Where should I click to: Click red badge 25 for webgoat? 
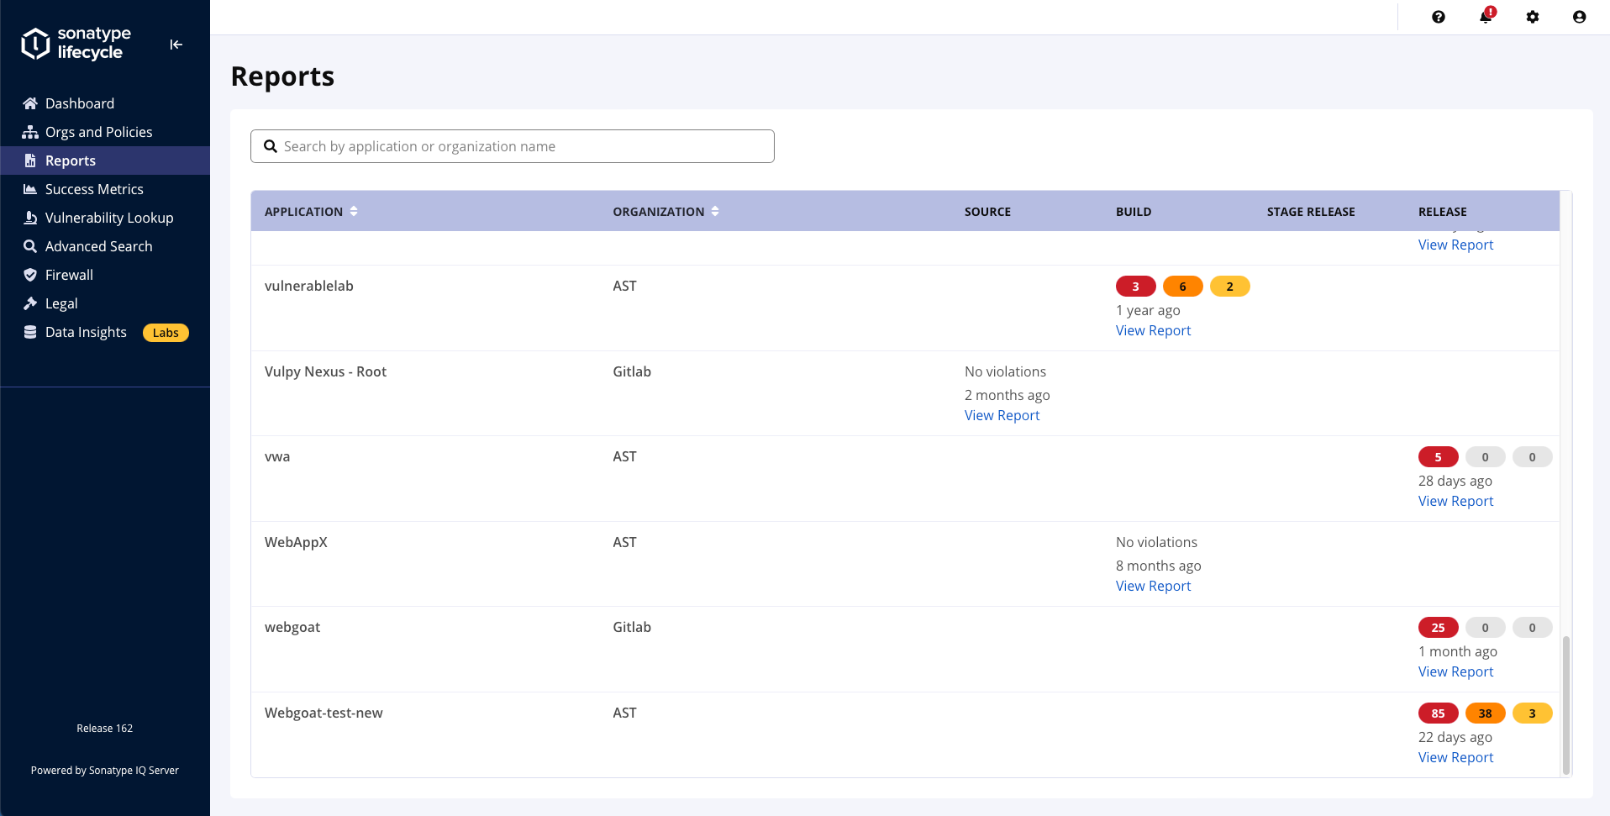point(1438,628)
